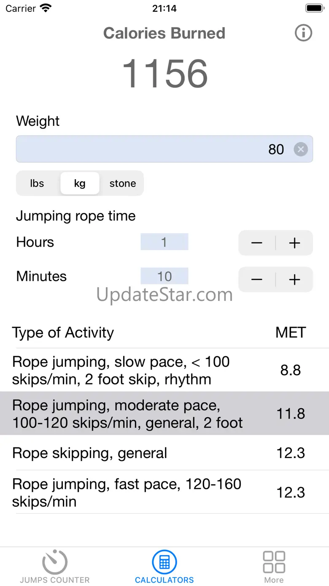Image resolution: width=329 pixels, height=586 pixels.
Task: Clear the weight field with the X icon
Action: [301, 149]
